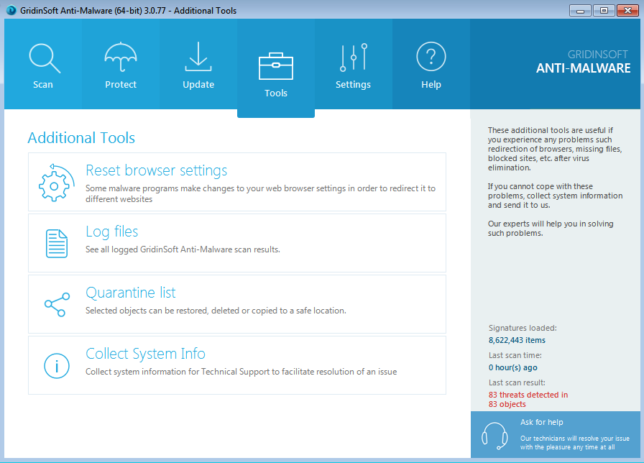Click the headset Ask for help icon
Screen dimensions: 644x463
pyautogui.click(x=494, y=435)
